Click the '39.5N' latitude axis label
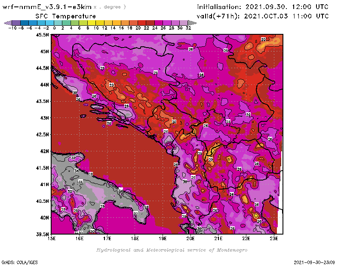 coord(42,235)
